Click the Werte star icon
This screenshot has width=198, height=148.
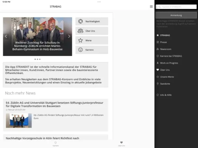[80, 40]
